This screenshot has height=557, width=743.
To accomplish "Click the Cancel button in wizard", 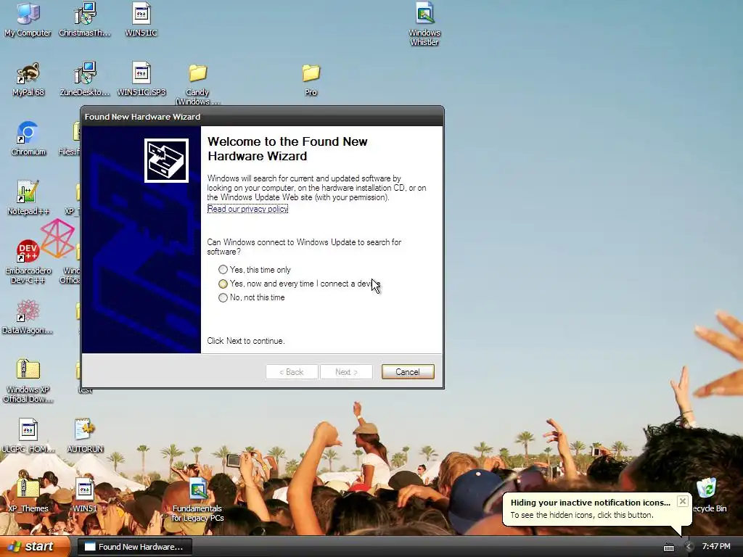I will point(408,372).
